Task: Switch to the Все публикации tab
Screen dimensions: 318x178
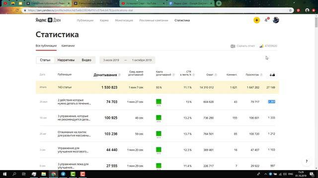Action: (x=46, y=46)
